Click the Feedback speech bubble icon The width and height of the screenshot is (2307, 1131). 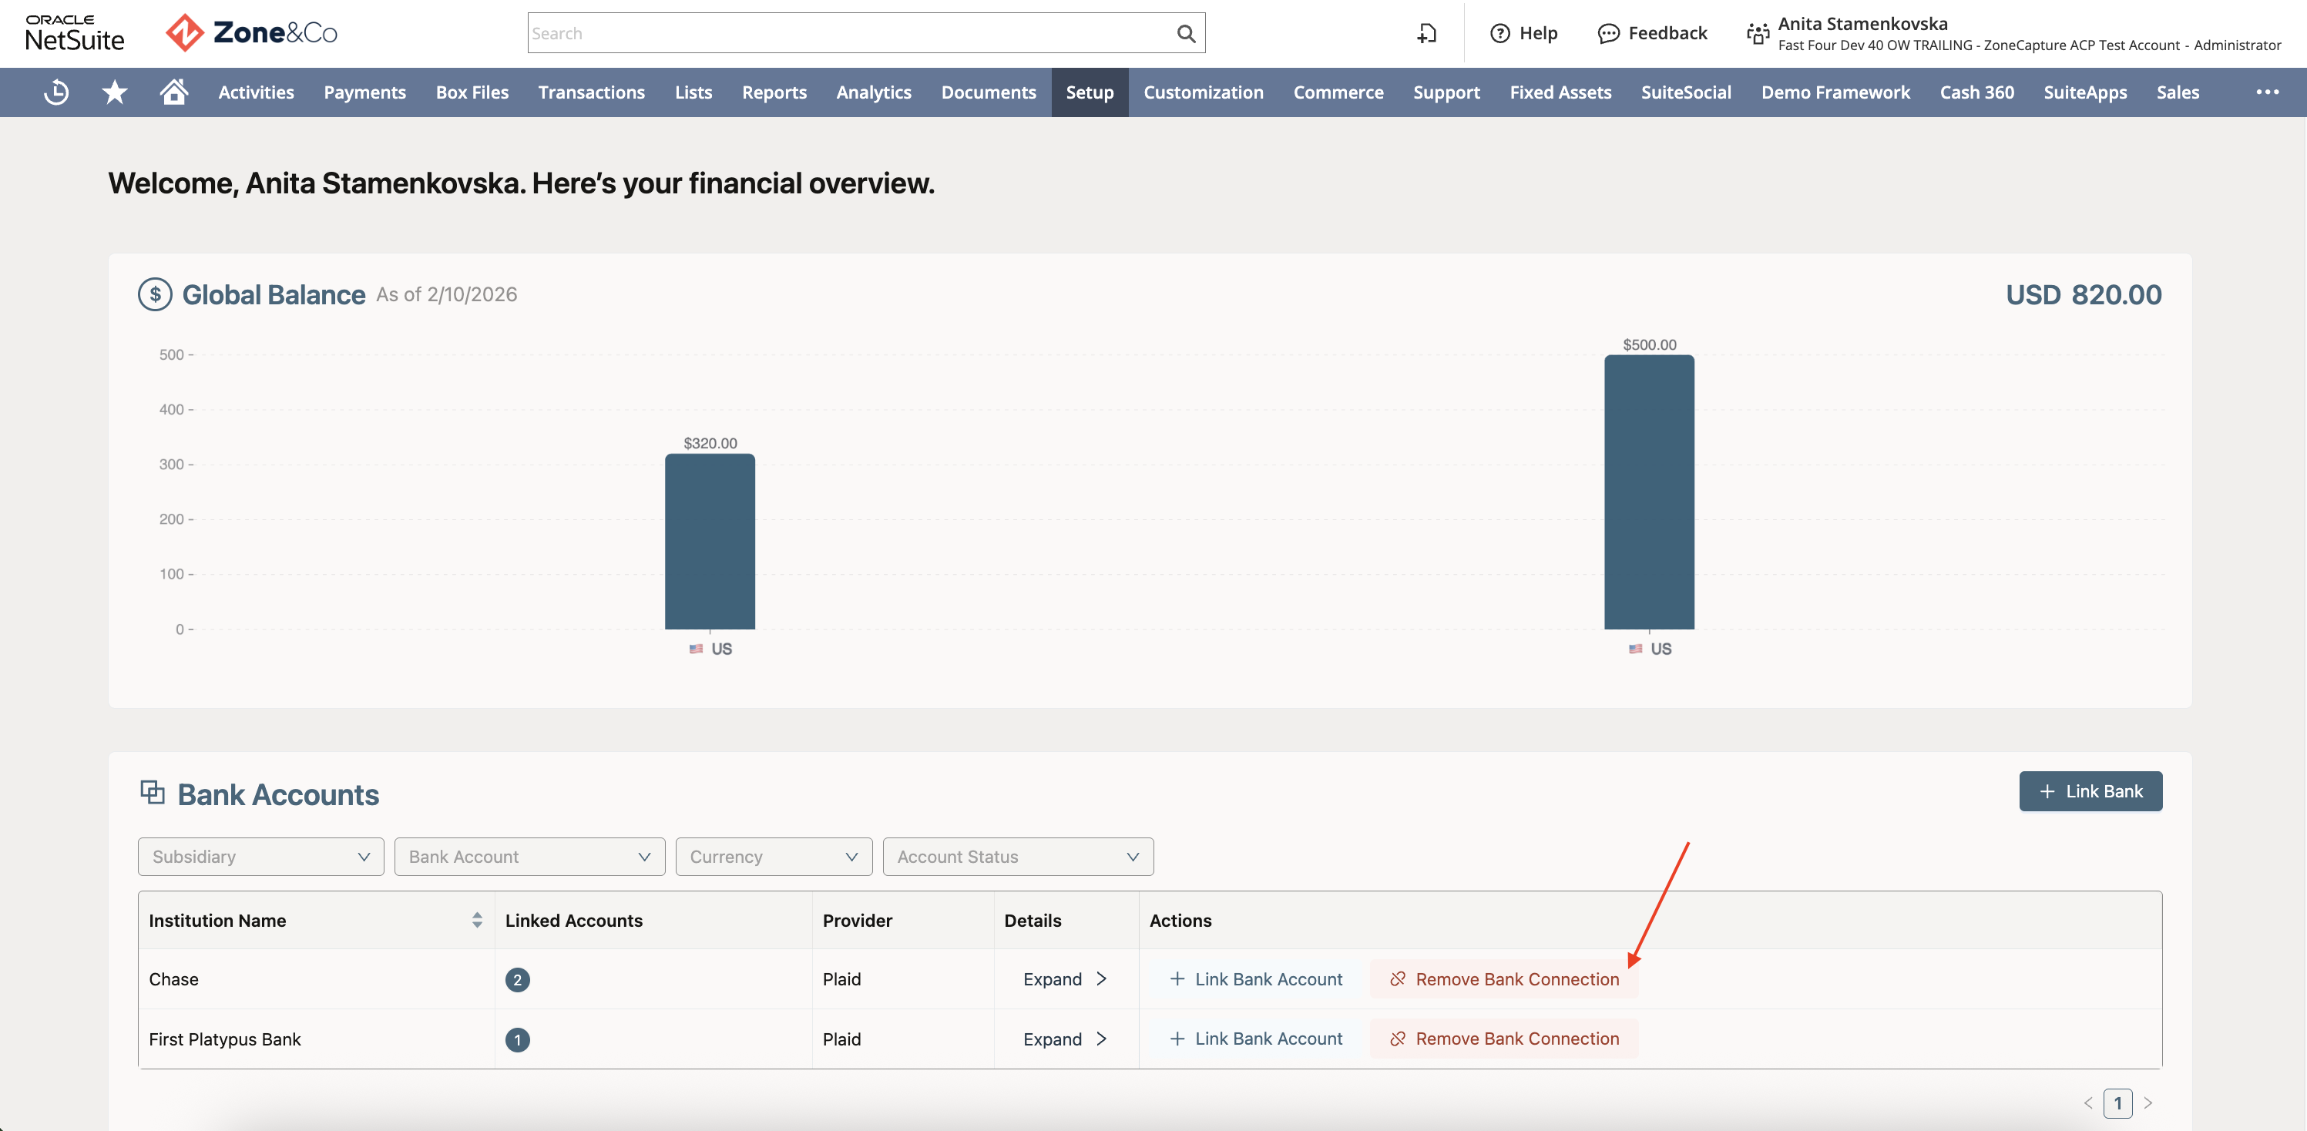pyautogui.click(x=1608, y=33)
